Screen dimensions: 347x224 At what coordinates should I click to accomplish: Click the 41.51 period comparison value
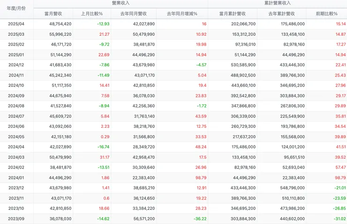click(341, 147)
